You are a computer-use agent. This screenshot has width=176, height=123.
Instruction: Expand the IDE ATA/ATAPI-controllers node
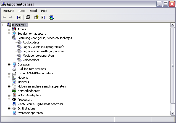pos(9,73)
